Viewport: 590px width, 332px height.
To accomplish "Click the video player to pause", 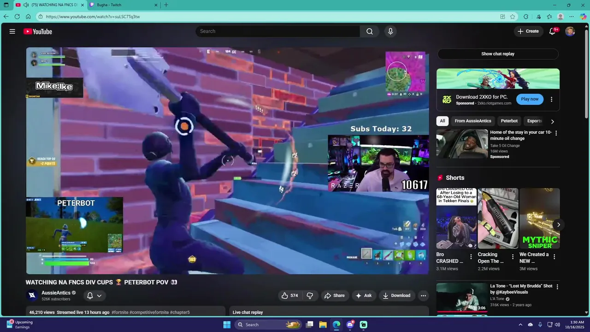I will (227, 160).
